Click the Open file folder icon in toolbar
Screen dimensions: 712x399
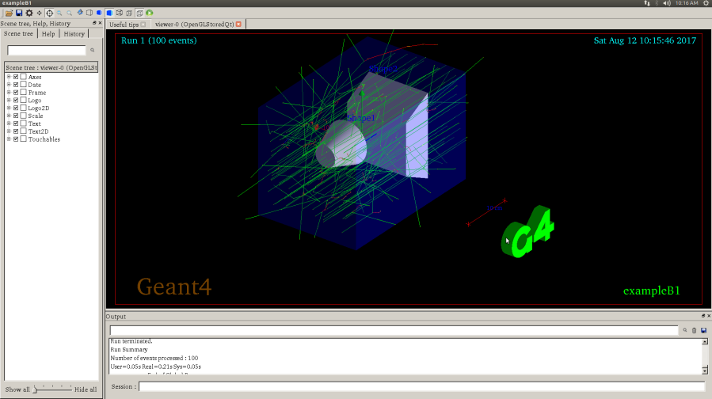8,13
